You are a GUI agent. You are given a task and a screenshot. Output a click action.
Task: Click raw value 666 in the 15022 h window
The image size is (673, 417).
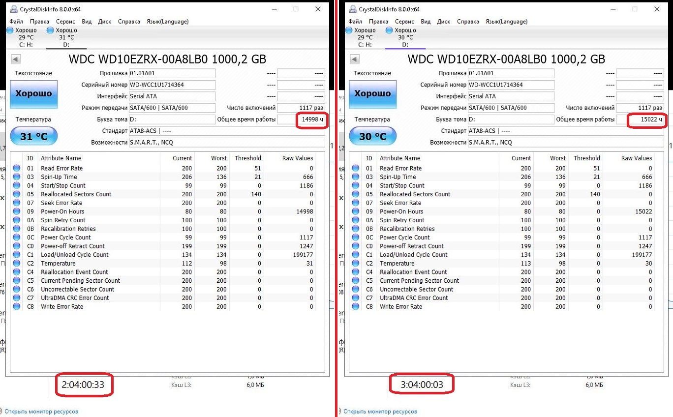pos(646,177)
